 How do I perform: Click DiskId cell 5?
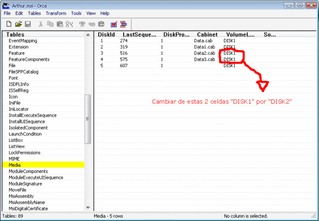(102, 66)
